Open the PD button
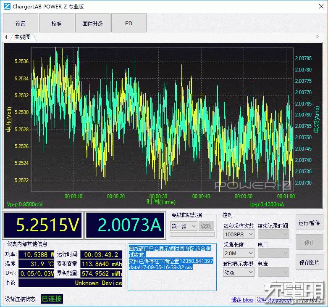The height and width of the screenshot is (307, 328). pyautogui.click(x=129, y=23)
